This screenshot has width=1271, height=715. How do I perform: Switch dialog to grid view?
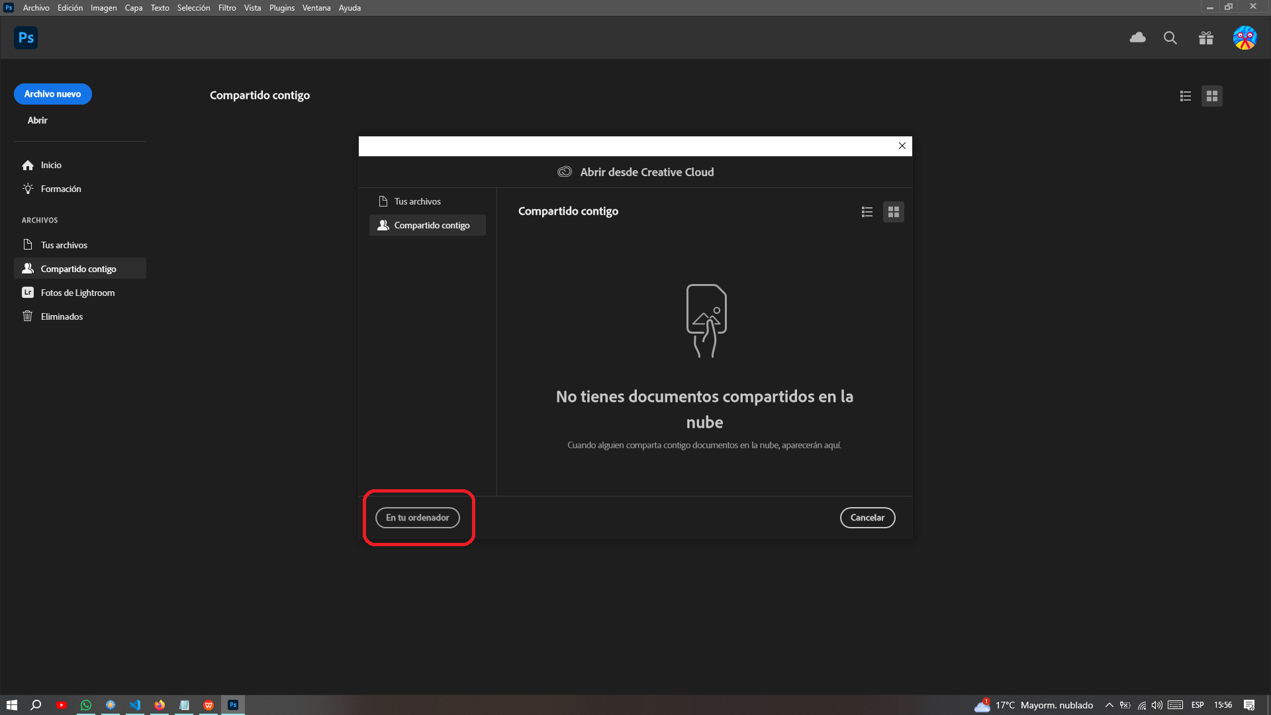tap(894, 212)
